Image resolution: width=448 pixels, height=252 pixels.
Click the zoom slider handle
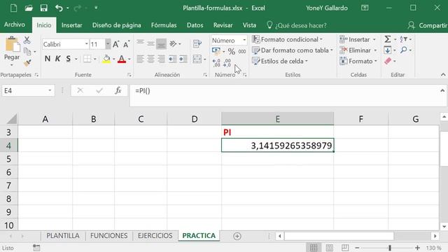point(390,248)
